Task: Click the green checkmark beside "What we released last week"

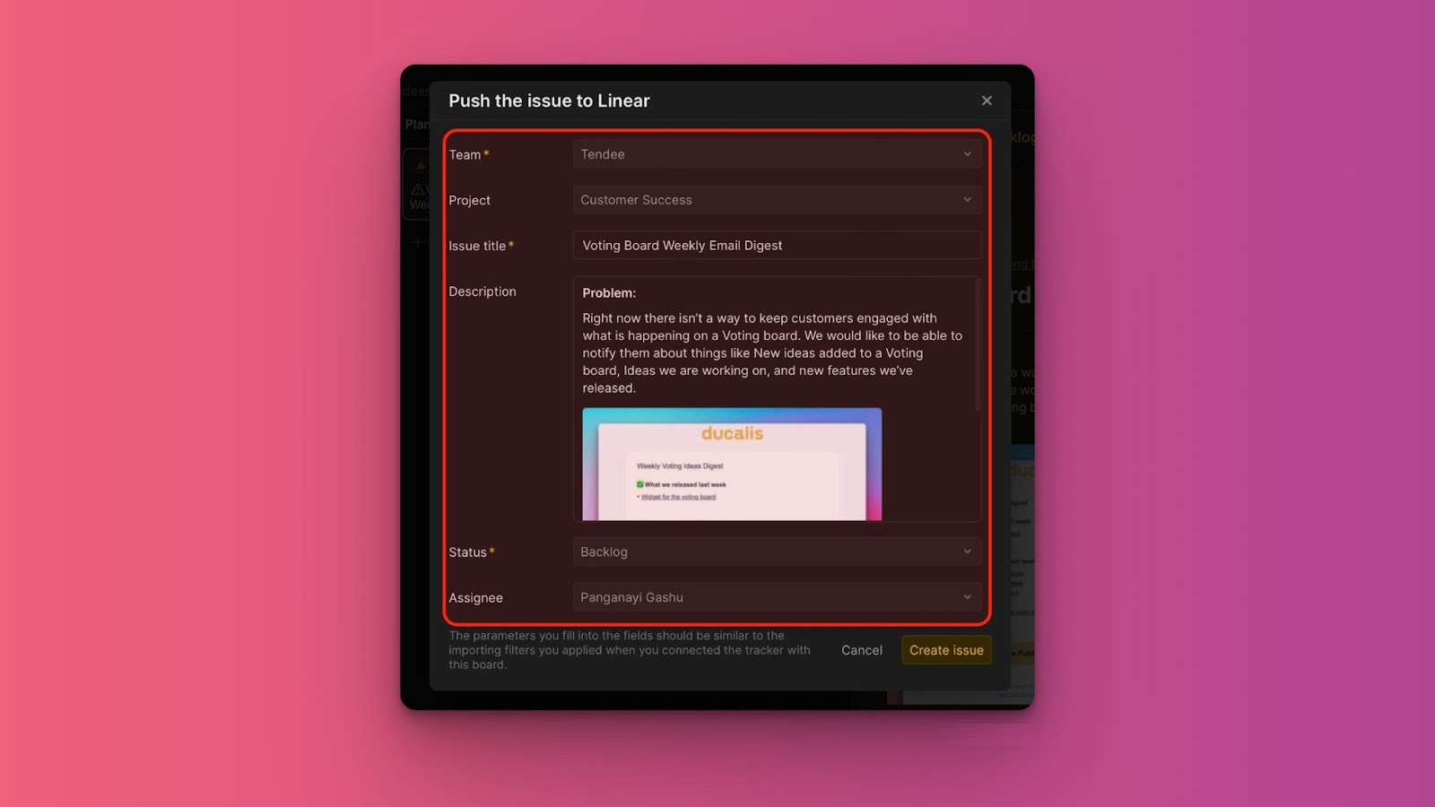Action: pos(639,484)
